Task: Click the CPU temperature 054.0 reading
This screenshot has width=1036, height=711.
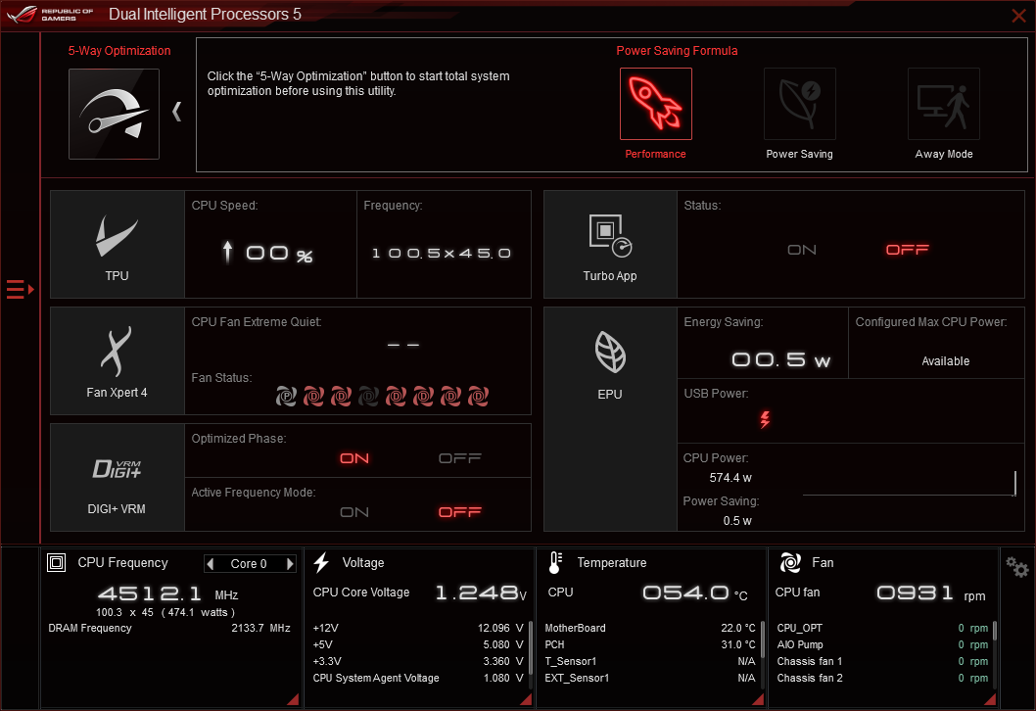Action: tap(695, 592)
